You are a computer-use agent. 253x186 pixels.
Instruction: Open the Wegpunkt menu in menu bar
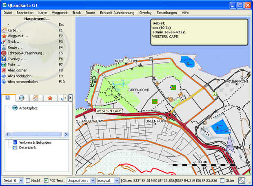coord(60,13)
